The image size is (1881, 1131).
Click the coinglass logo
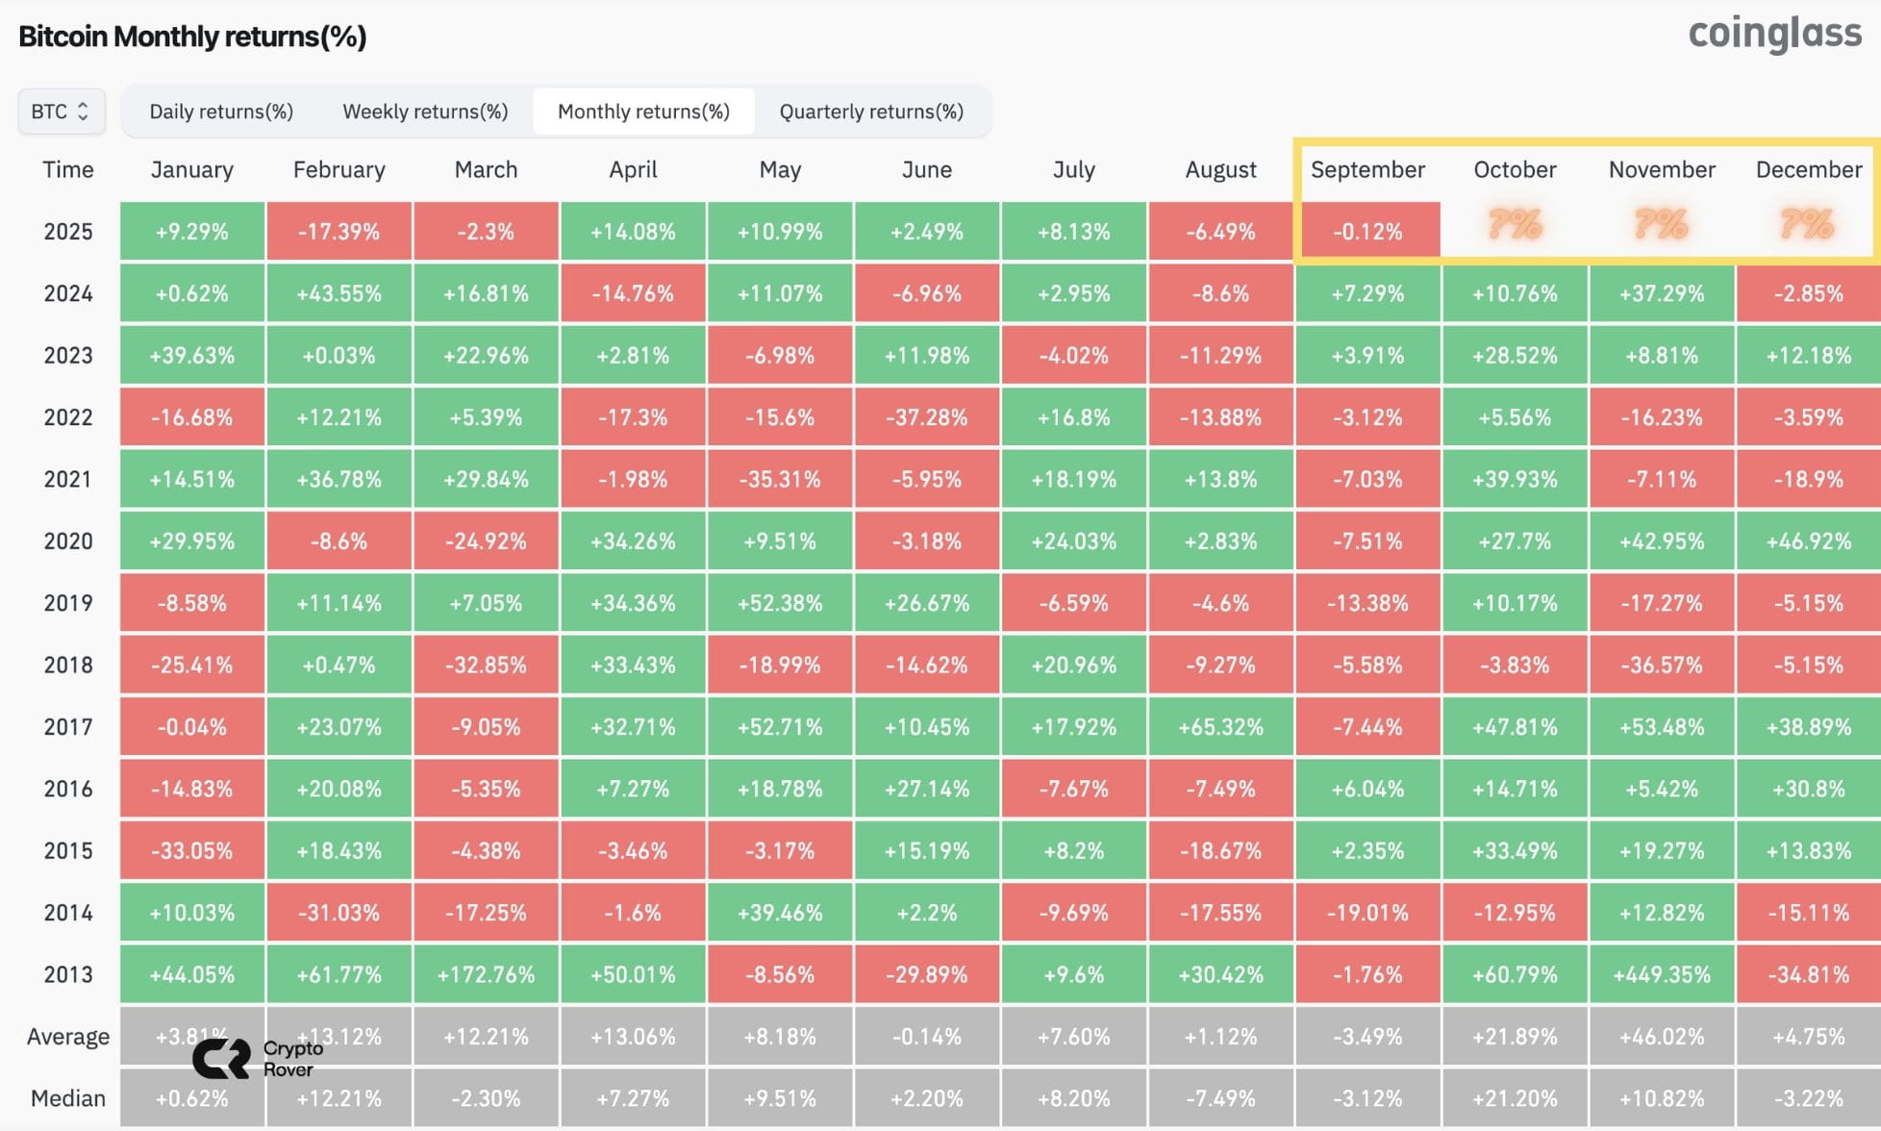coord(1775,35)
